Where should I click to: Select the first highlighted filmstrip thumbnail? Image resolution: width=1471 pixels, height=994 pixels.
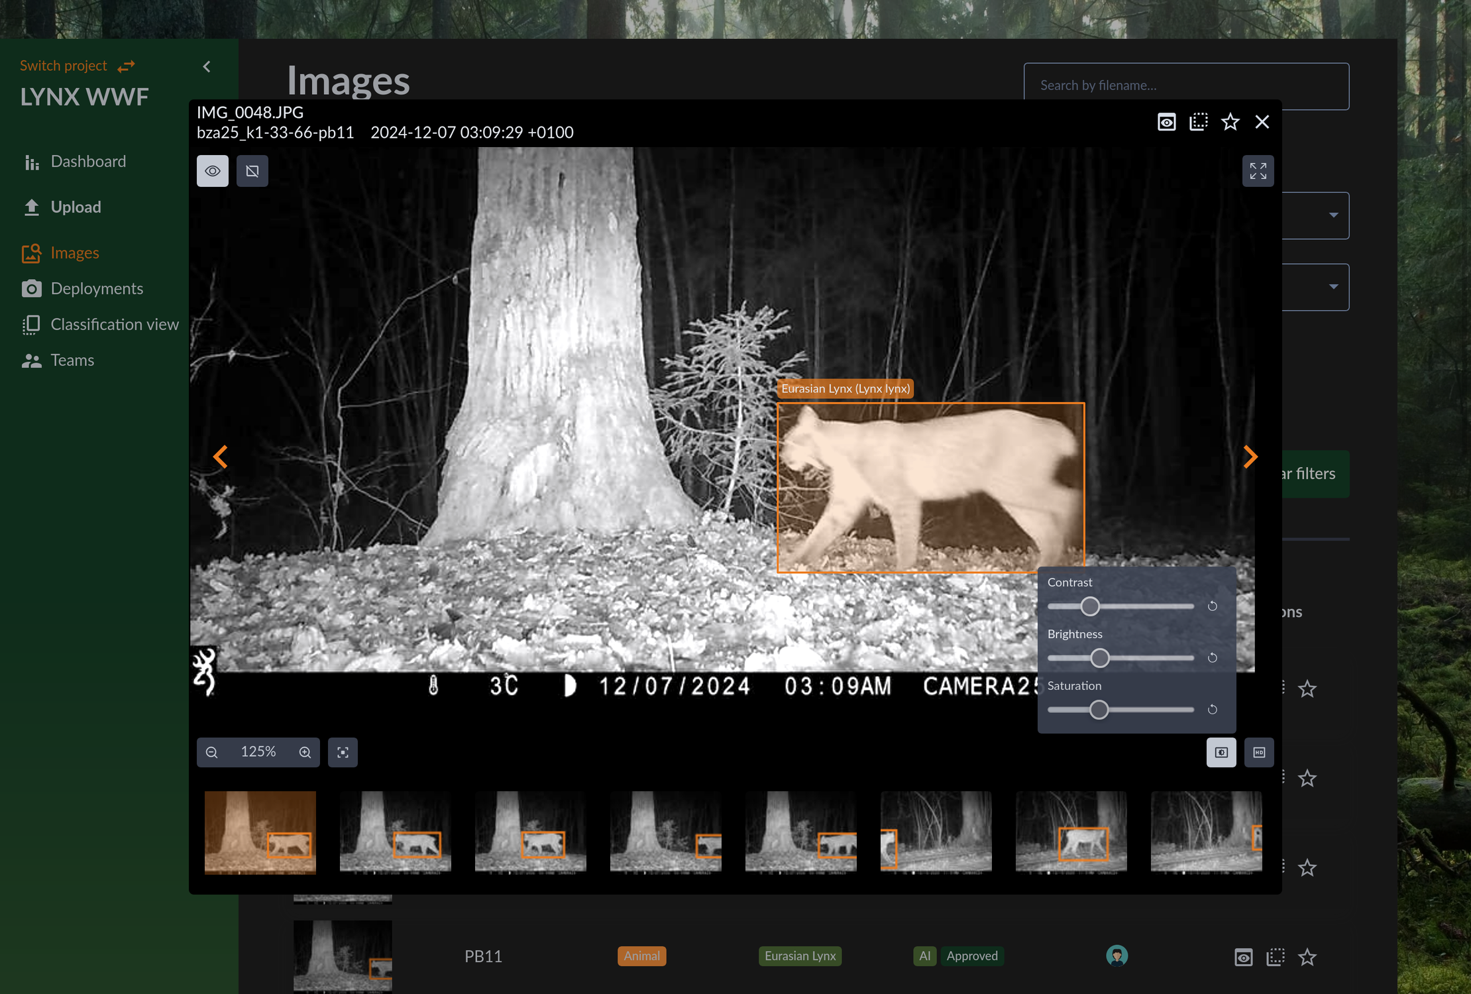(x=260, y=833)
